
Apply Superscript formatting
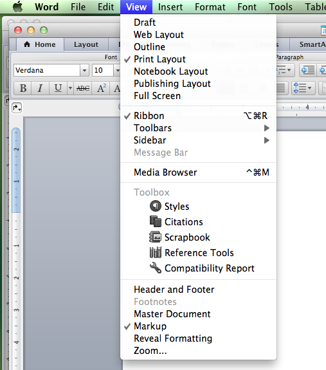102,88
